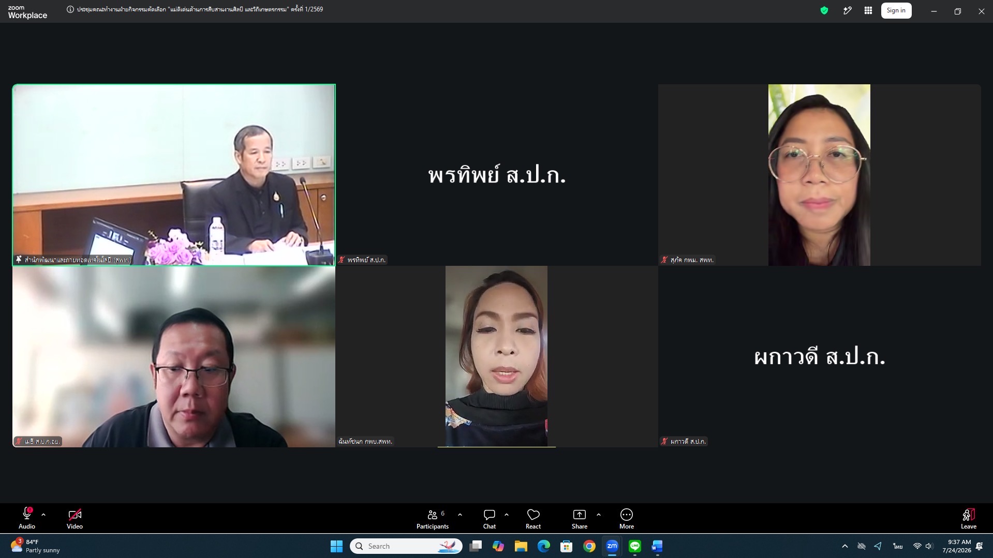Open the meeting info icon
The image size is (993, 558).
70,9
